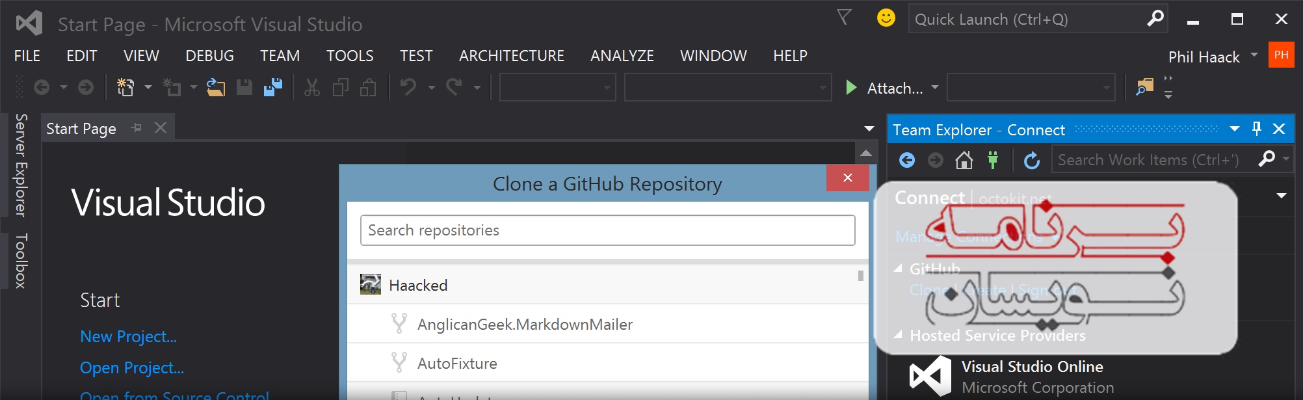Image resolution: width=1303 pixels, height=400 pixels.
Task: Create a new project from toolbar icon
Action: click(x=125, y=87)
